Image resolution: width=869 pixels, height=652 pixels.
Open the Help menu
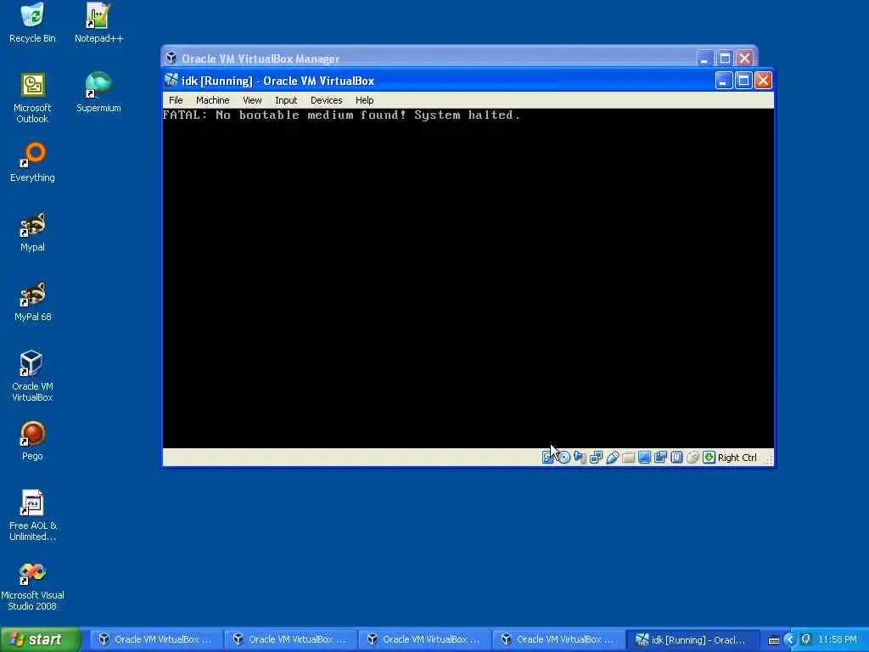(365, 100)
